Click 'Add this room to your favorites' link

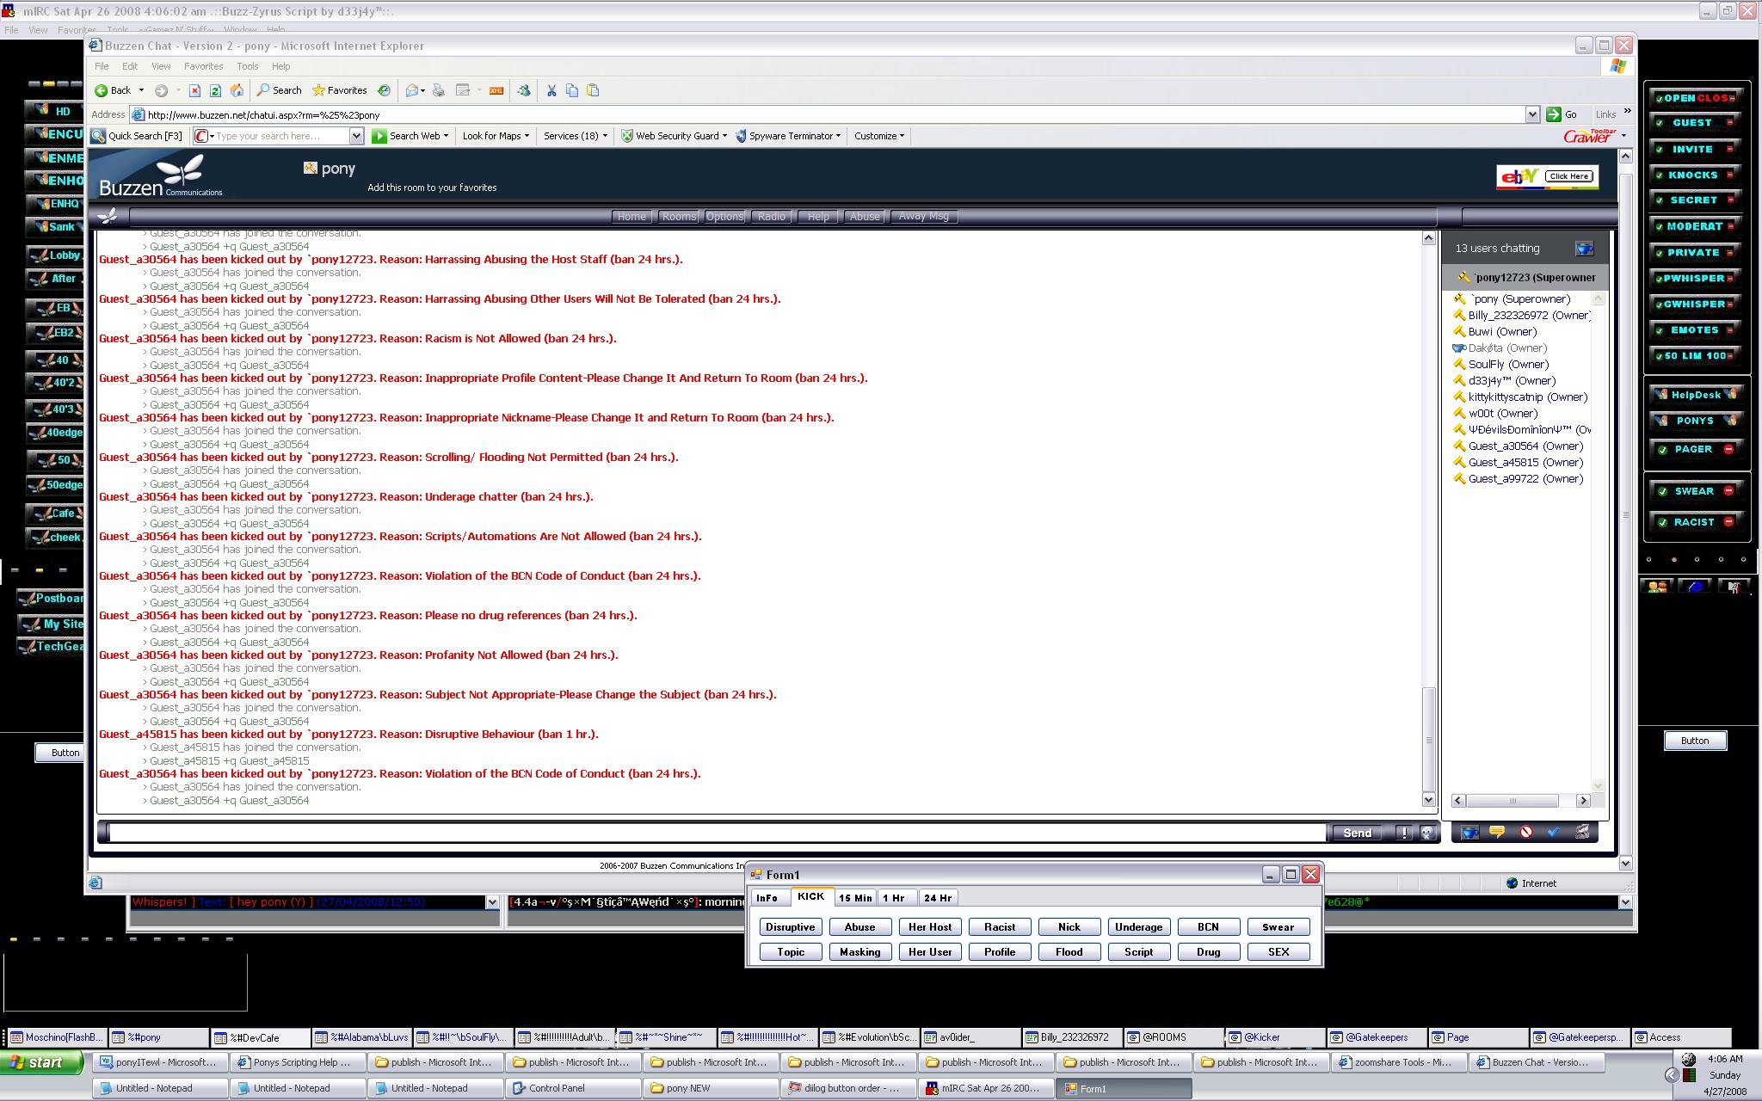432,188
